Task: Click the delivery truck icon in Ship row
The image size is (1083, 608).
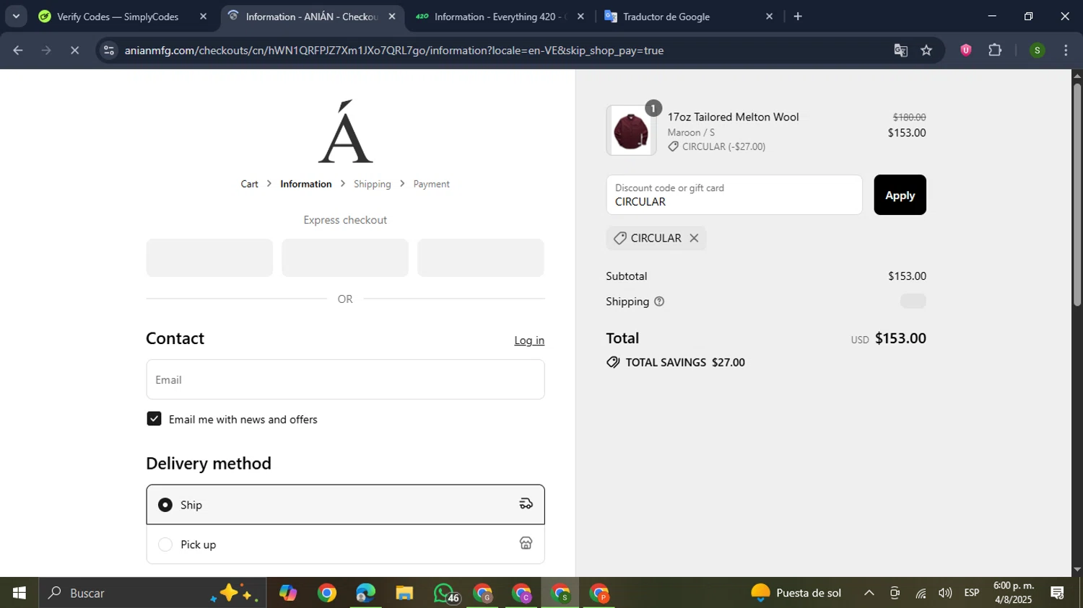Action: click(526, 504)
